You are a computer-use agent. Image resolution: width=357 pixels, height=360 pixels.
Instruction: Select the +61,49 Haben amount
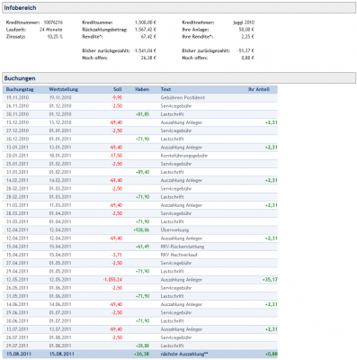[142, 247]
